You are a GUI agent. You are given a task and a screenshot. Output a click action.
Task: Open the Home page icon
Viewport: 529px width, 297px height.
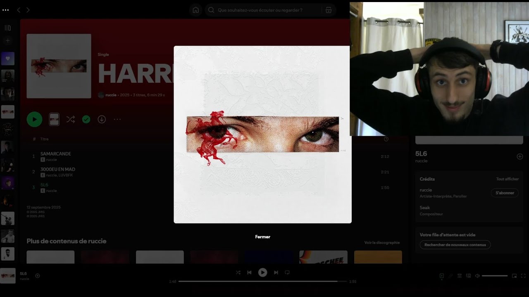pos(195,10)
